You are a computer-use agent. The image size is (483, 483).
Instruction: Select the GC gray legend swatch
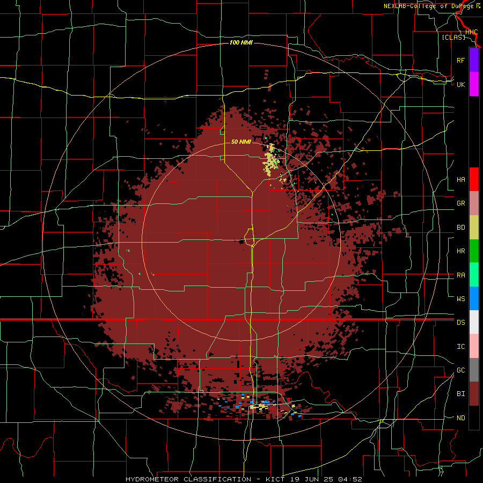[474, 370]
